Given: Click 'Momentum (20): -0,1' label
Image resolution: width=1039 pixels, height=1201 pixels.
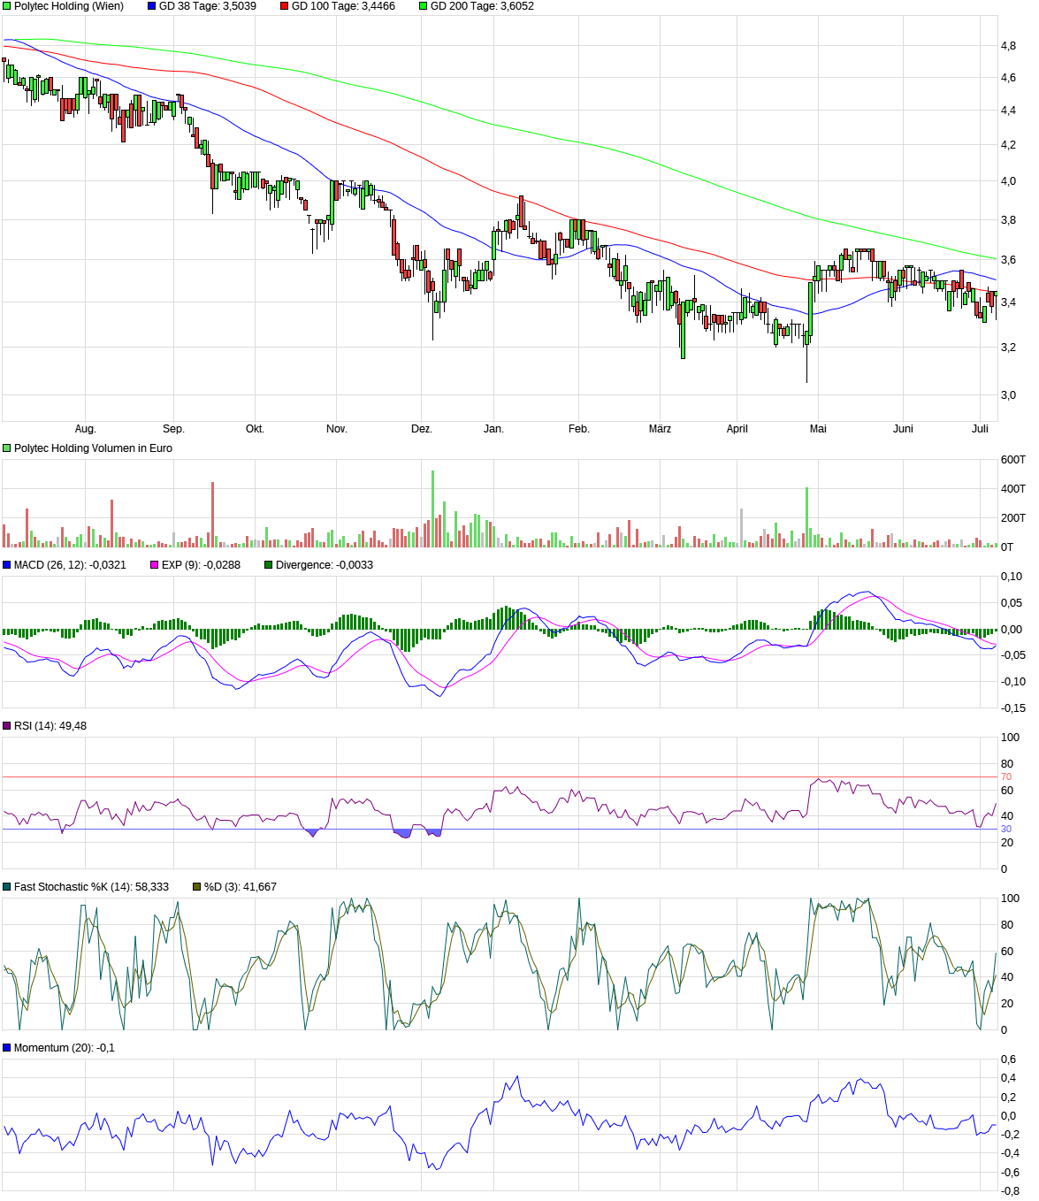Looking at the screenshot, I should tap(65, 1048).
